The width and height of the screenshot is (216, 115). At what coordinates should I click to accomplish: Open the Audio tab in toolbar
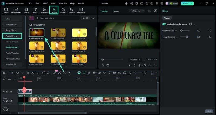(26, 11)
